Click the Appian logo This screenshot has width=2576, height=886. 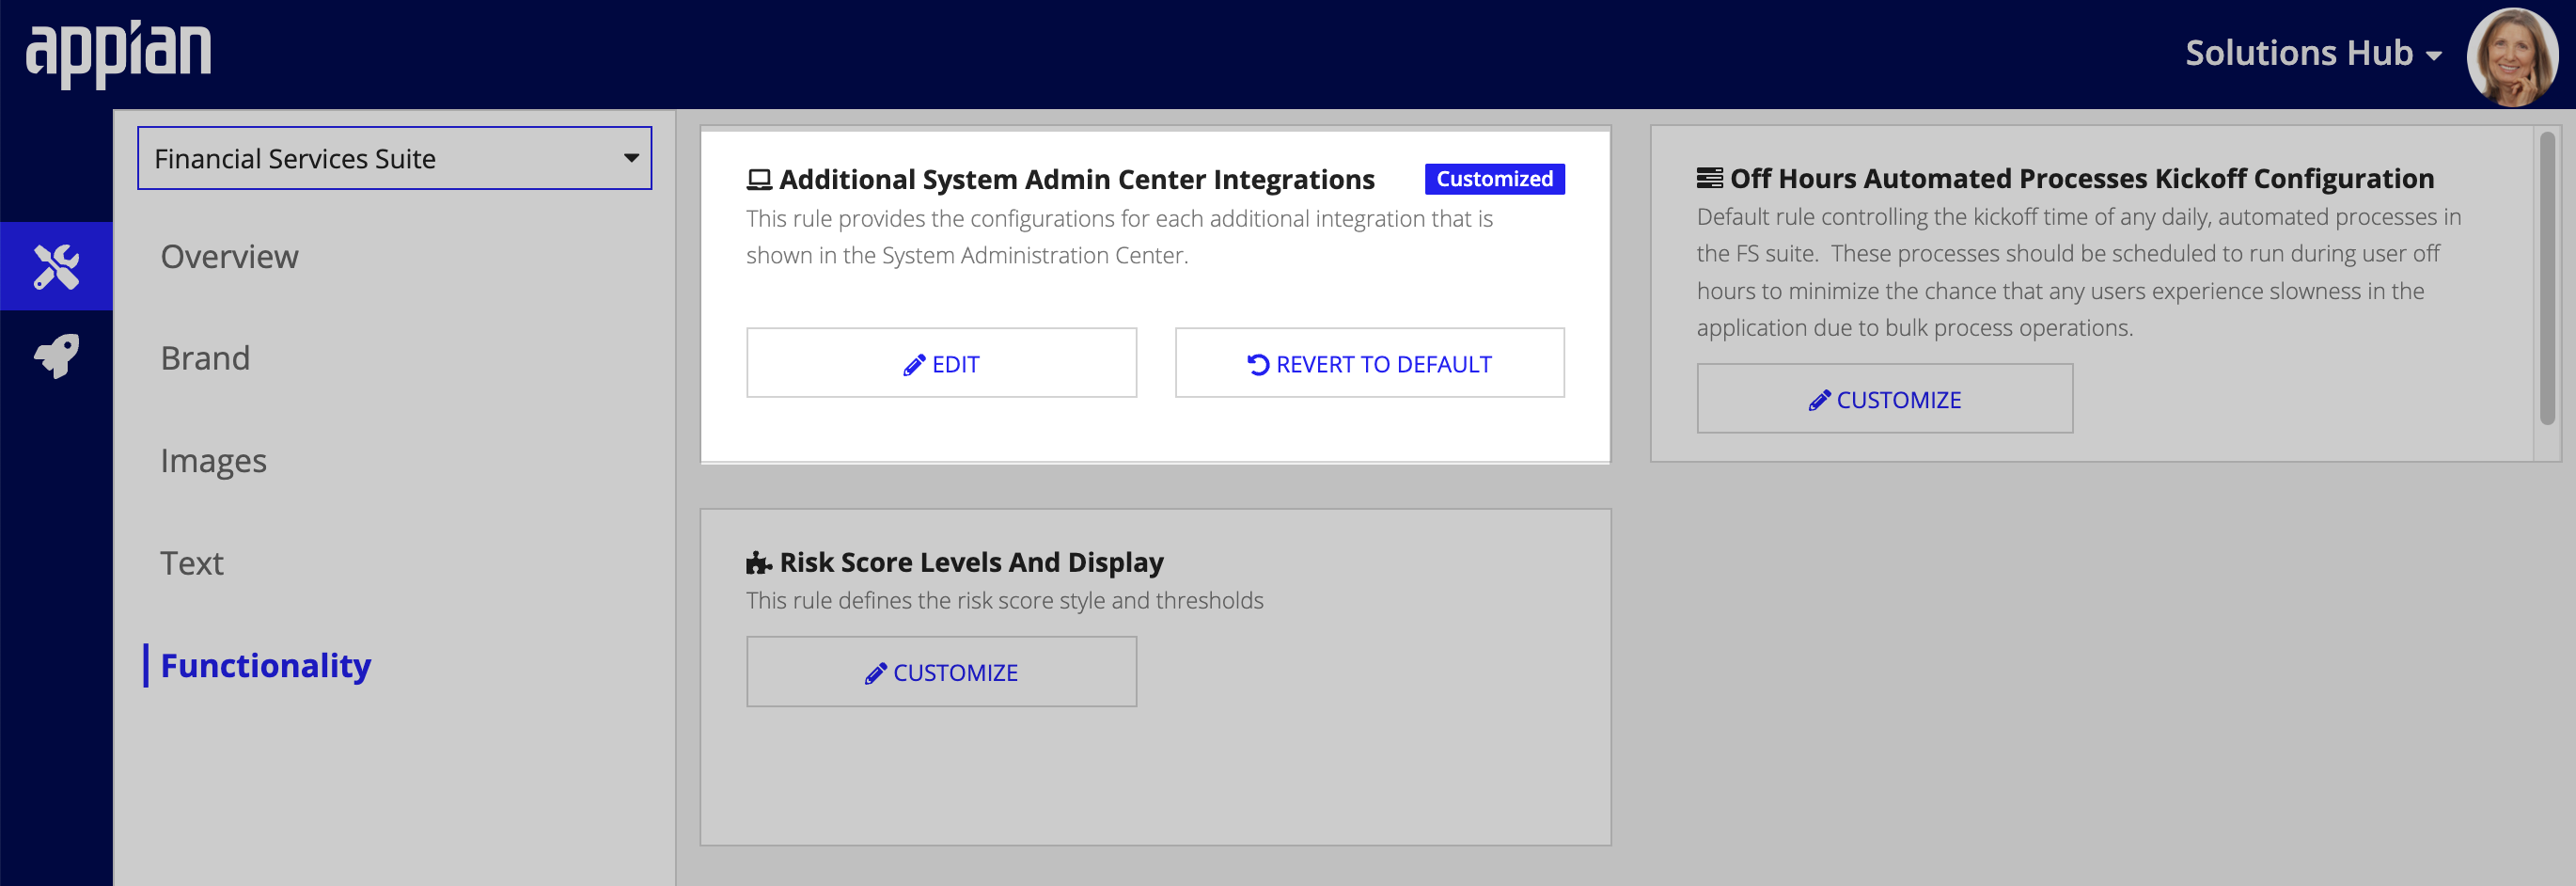[x=118, y=53]
